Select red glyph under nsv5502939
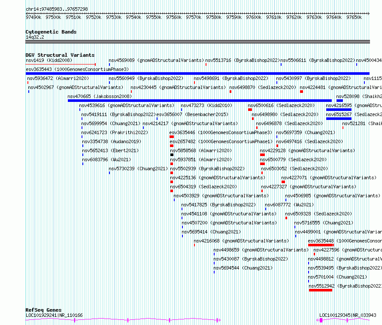The height and width of the screenshot is (325, 382). [x=172, y=173]
